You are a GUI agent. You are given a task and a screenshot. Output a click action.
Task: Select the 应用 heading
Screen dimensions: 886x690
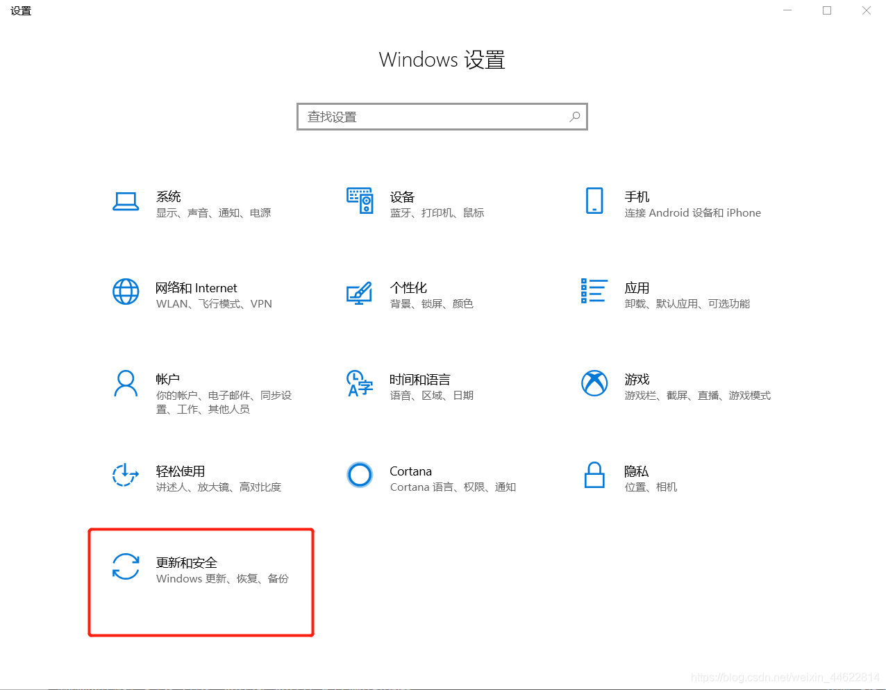pyautogui.click(x=637, y=287)
